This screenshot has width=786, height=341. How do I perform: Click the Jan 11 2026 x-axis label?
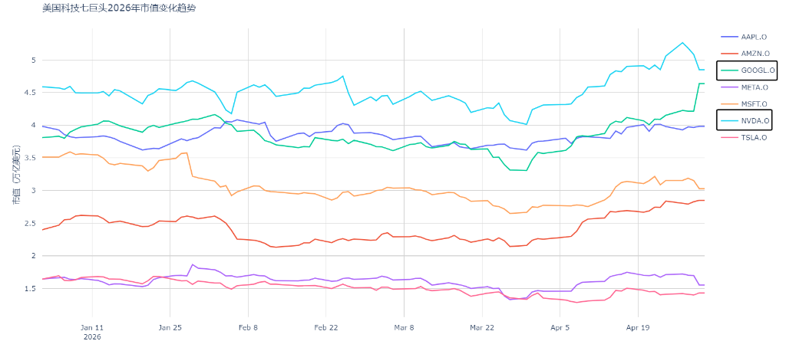pyautogui.click(x=92, y=332)
